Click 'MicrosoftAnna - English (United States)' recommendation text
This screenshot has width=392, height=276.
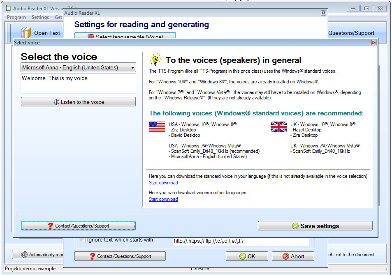pos(208,156)
